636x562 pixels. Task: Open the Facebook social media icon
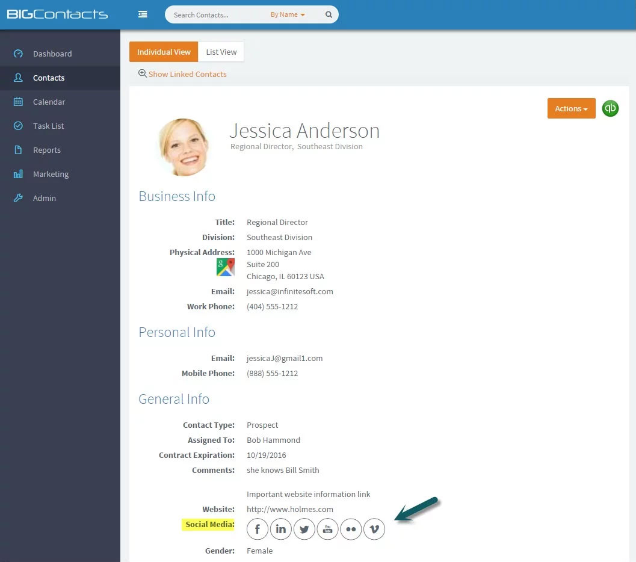(x=257, y=529)
